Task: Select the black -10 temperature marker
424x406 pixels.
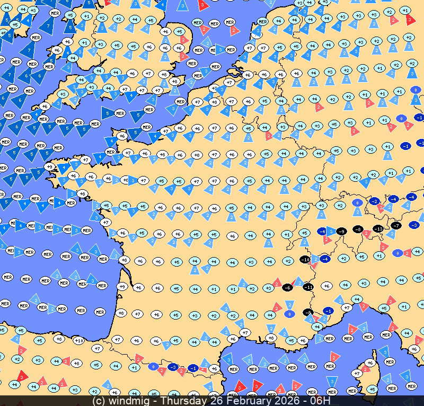Action: (305, 259)
